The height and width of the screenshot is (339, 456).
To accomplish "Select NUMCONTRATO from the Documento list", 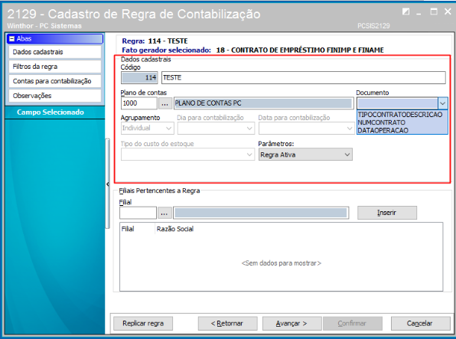I will point(402,122).
